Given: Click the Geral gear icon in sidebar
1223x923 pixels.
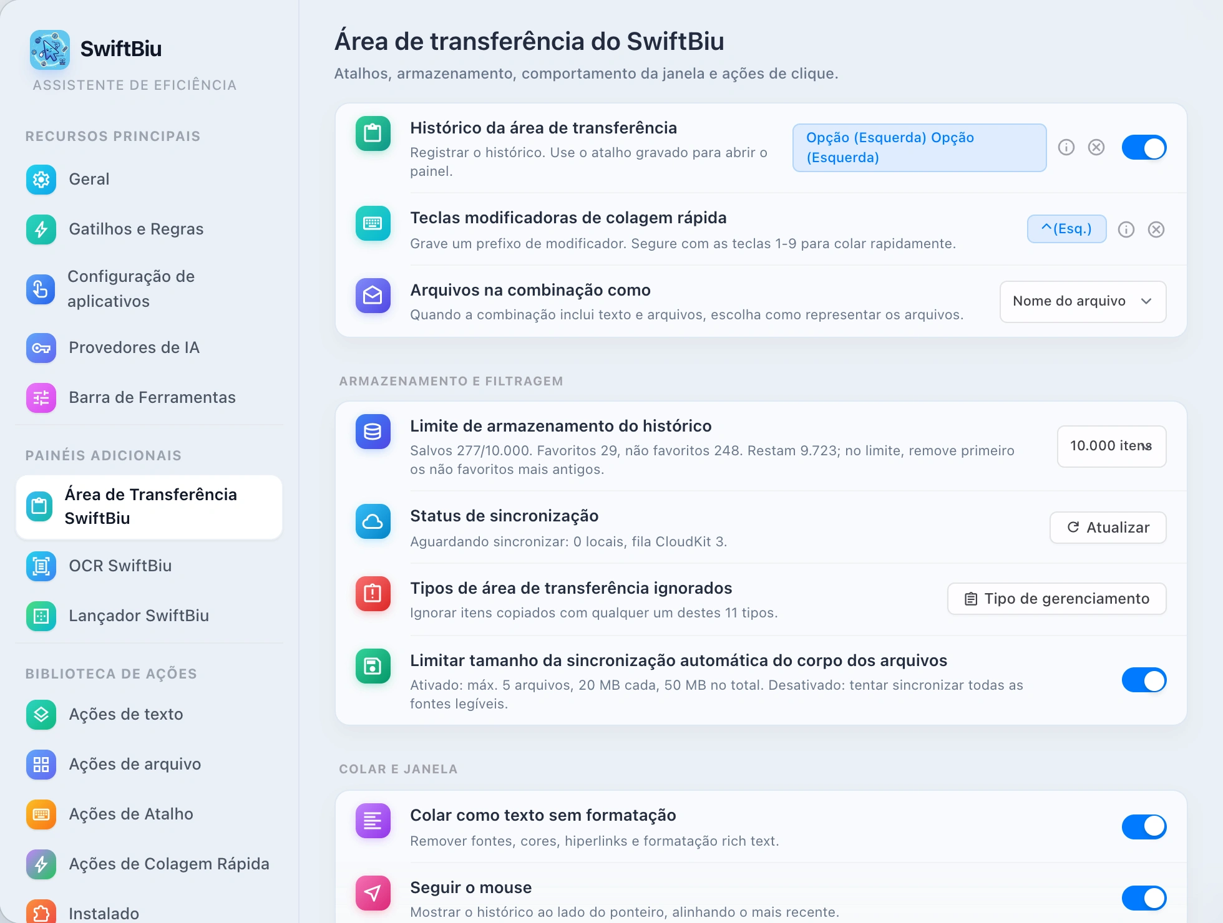Looking at the screenshot, I should click(41, 180).
